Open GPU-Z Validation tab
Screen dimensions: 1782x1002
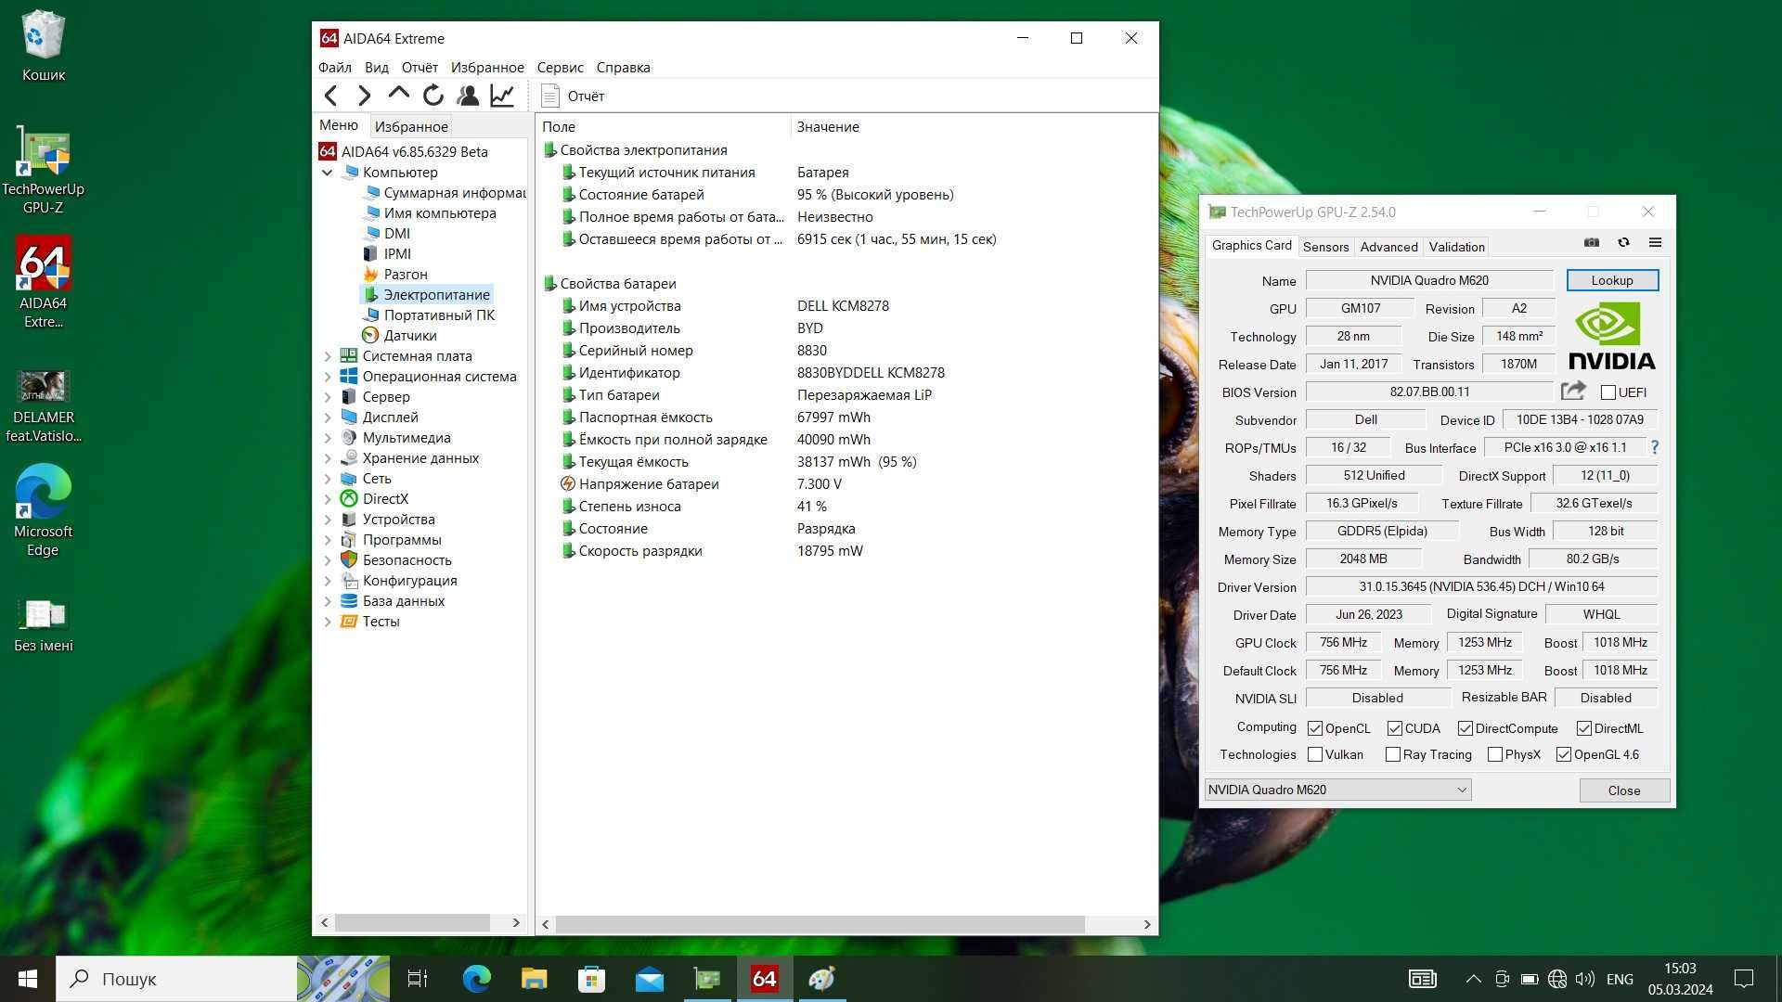(1456, 247)
